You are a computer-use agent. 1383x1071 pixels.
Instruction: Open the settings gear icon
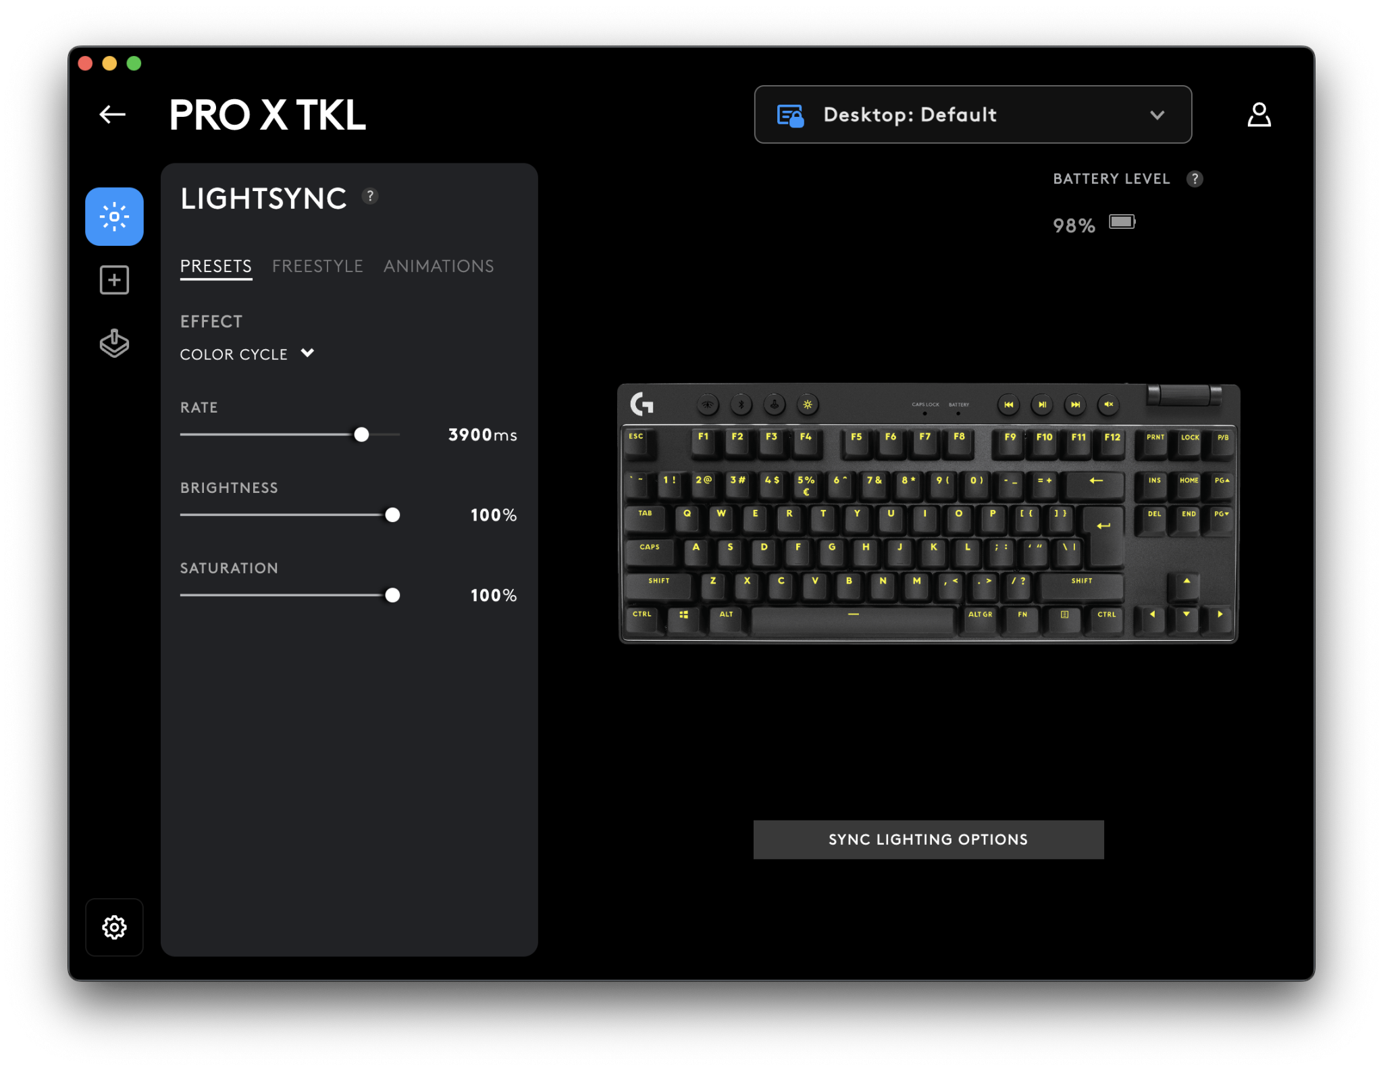tap(114, 927)
